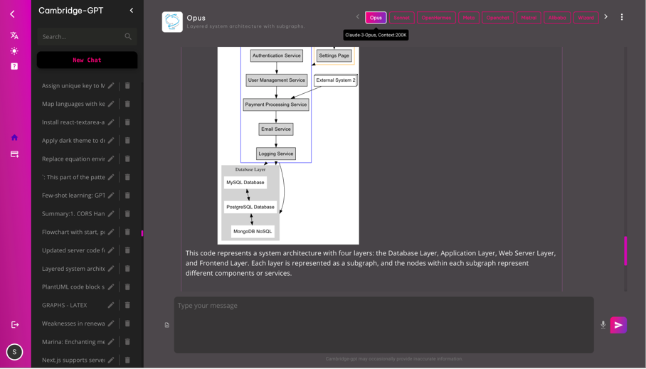The image size is (646, 369).
Task: Open the 'Layered system archite' chat
Action: pos(73,269)
